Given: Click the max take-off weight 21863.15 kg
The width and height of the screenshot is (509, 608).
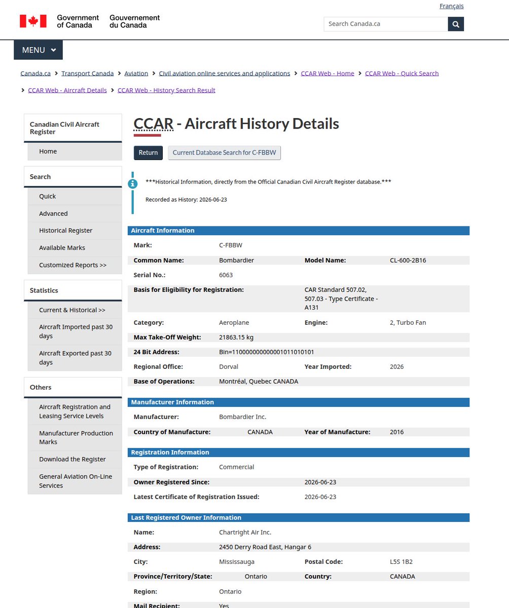Looking at the screenshot, I should pyautogui.click(x=236, y=337).
